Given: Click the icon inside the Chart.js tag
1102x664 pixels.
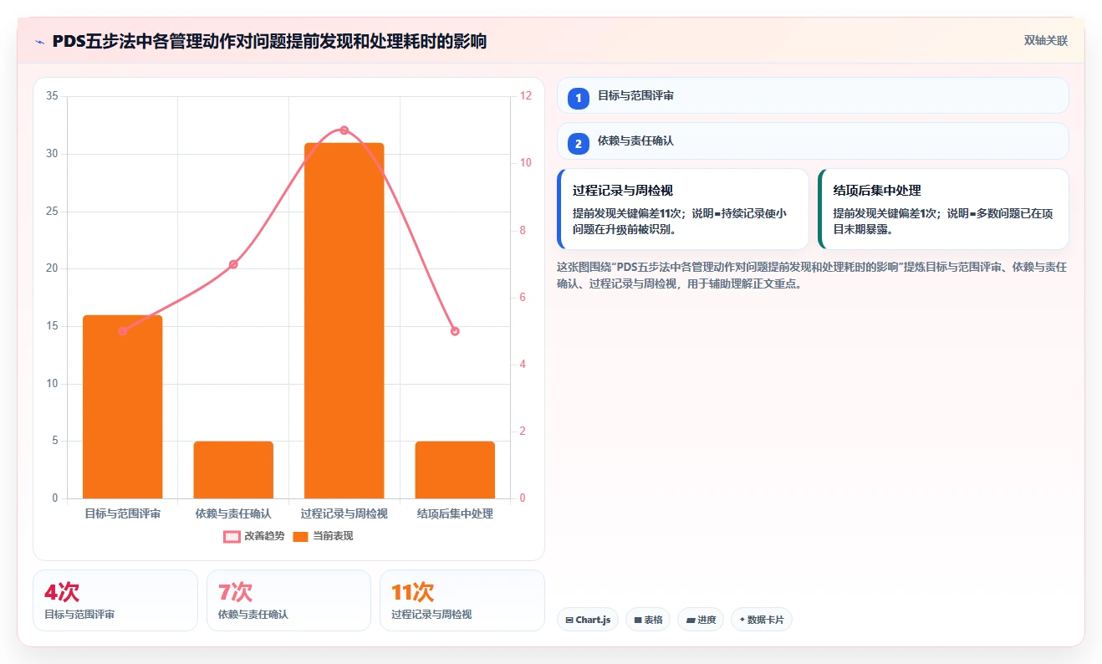Looking at the screenshot, I should [569, 621].
